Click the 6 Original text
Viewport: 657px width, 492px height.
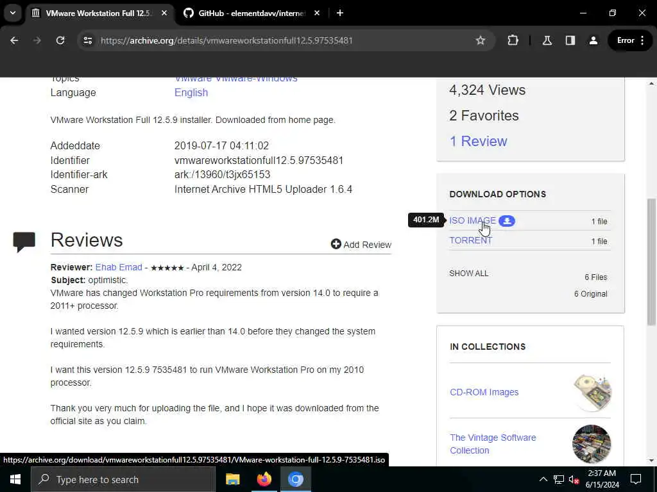590,294
